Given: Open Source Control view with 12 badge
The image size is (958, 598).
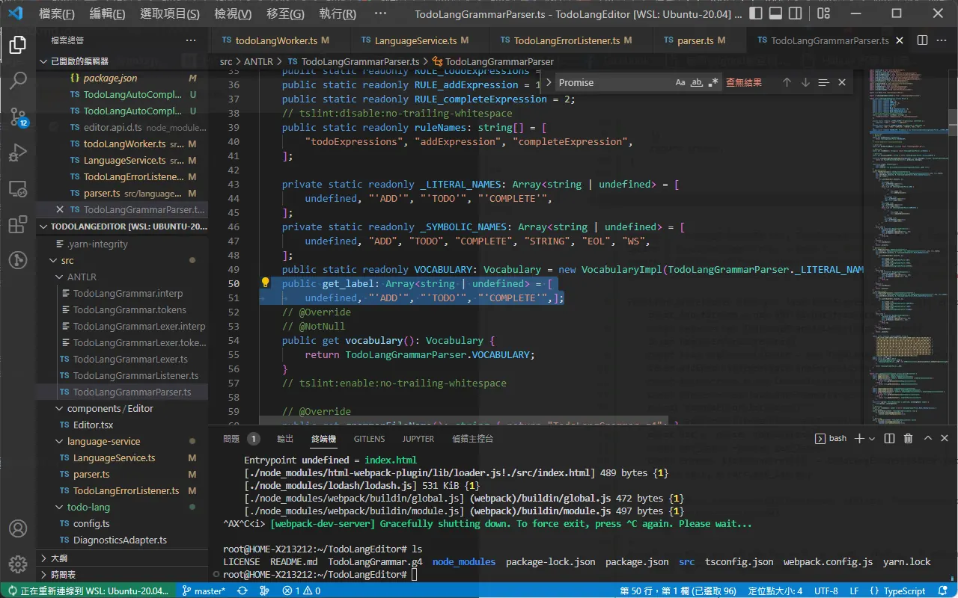Looking at the screenshot, I should [18, 117].
